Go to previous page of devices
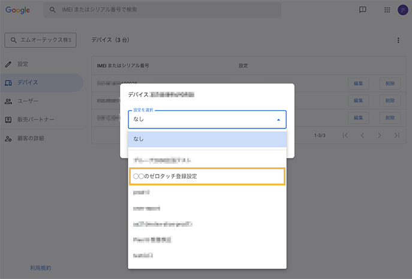This screenshot has width=412, height=279. point(362,136)
